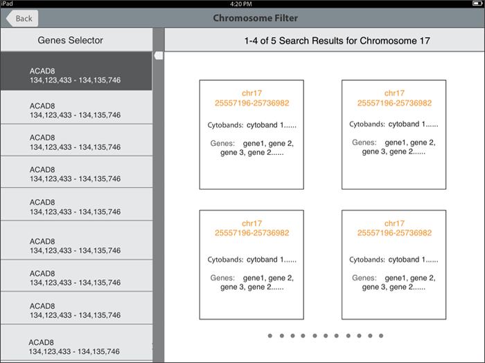
Task: Jump to last page using rightmost pagination dot
Action: click(381, 336)
